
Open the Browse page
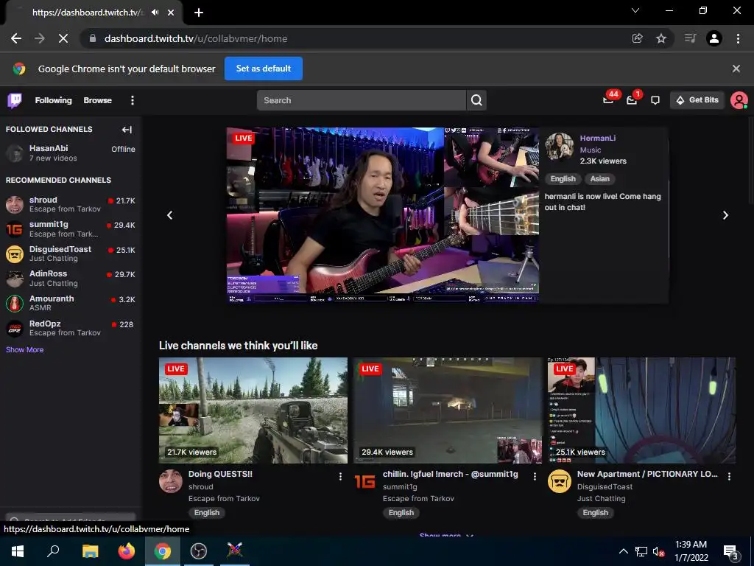click(x=98, y=100)
